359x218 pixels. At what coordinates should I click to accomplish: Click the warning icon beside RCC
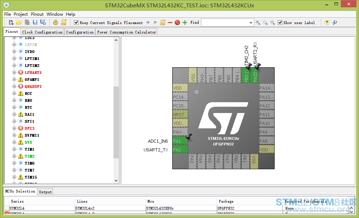click(21, 93)
